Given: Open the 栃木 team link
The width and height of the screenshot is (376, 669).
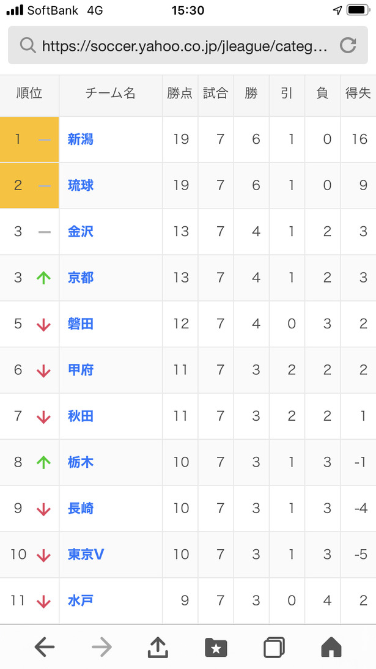Looking at the screenshot, I should (81, 462).
